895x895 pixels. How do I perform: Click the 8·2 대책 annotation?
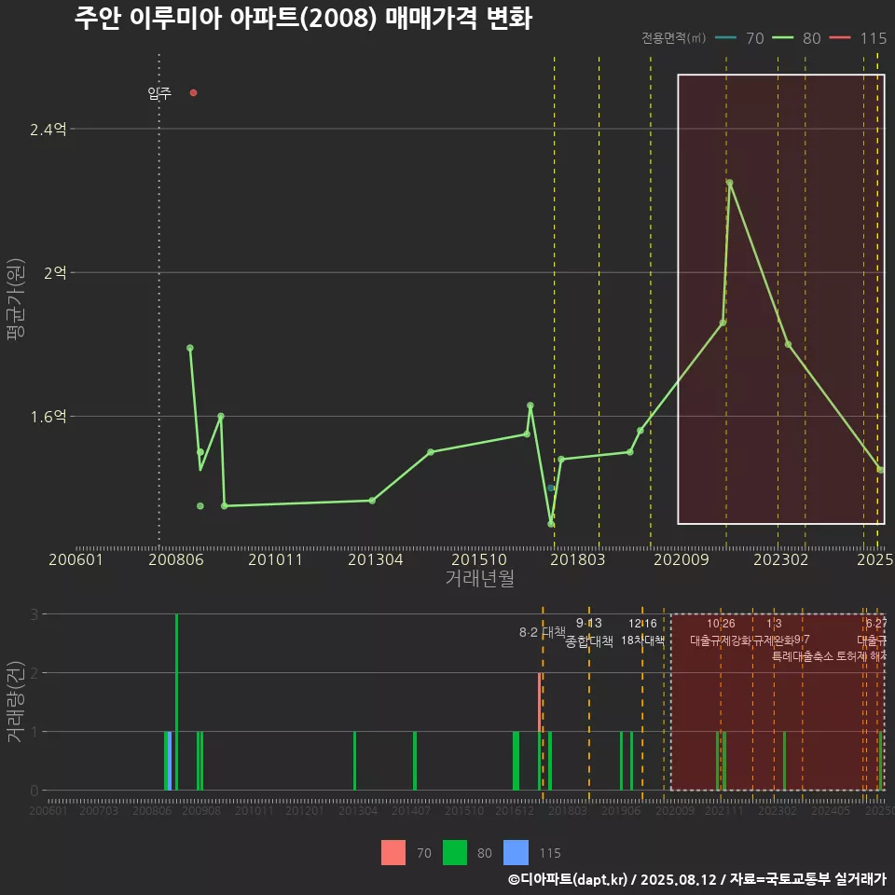pyautogui.click(x=543, y=632)
